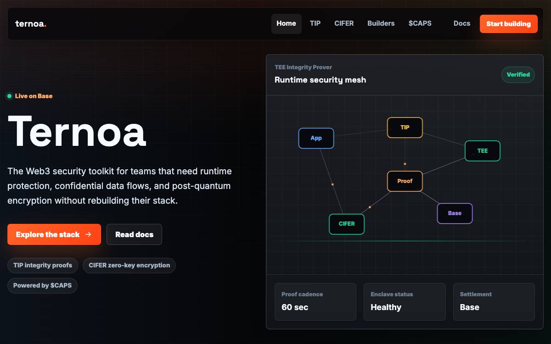Click the App node in the mesh
The image size is (551, 344).
coord(316,138)
